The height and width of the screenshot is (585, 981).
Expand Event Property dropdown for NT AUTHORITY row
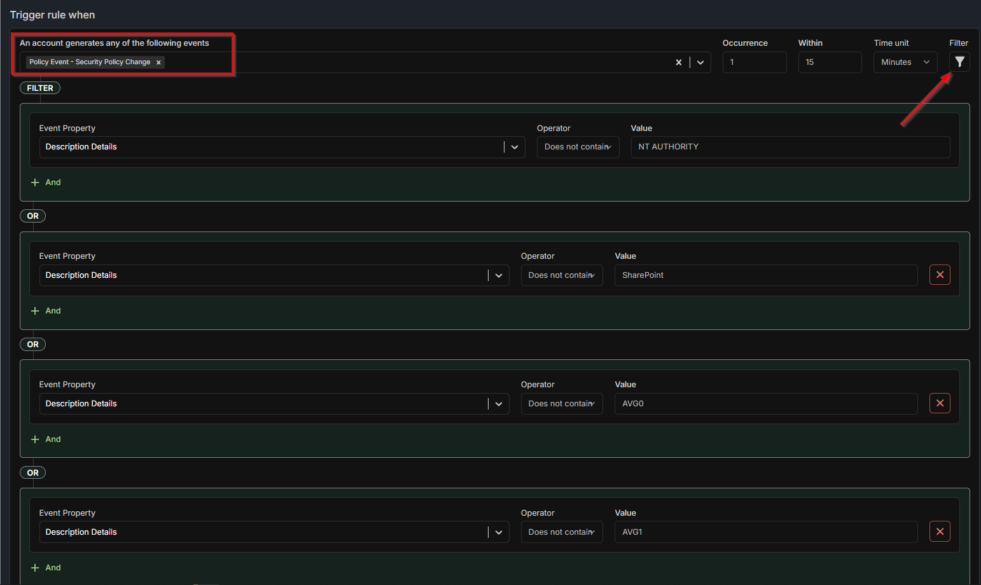pos(515,147)
